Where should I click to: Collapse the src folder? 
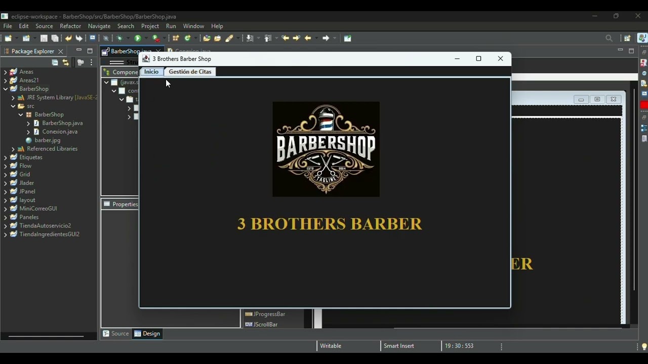point(13,106)
